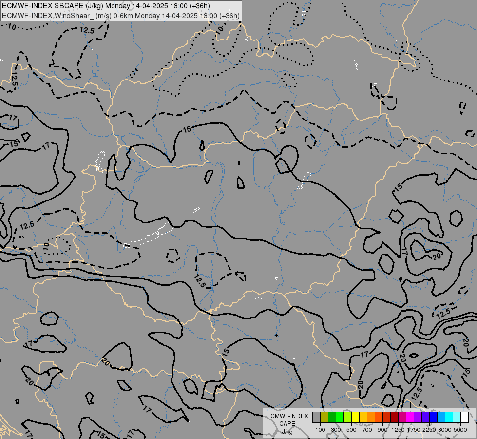Viewport: 477px width, 439px height.
Task: Click the 300 value on legend scale
Action: point(336,430)
